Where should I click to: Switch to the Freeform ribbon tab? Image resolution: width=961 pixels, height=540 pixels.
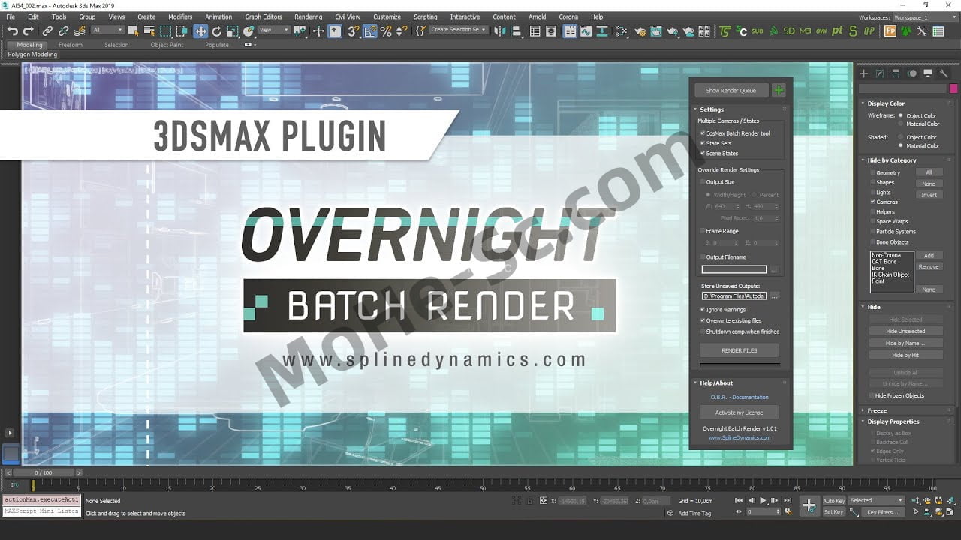point(71,45)
